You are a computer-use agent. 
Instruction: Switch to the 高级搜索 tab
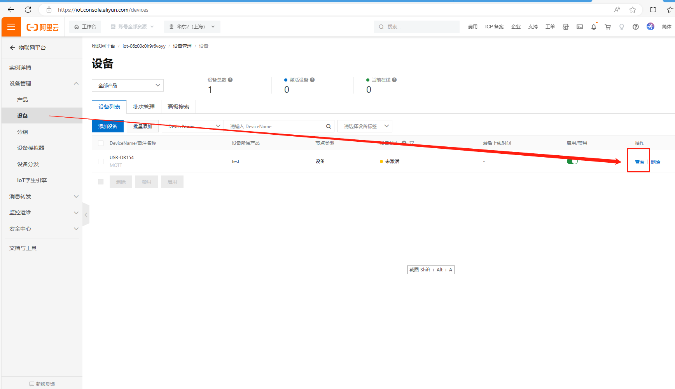click(178, 107)
